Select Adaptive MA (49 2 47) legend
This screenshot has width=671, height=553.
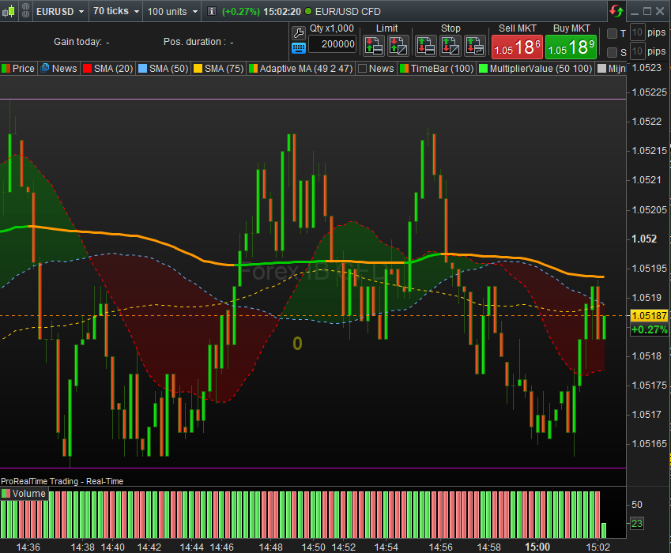click(x=301, y=69)
